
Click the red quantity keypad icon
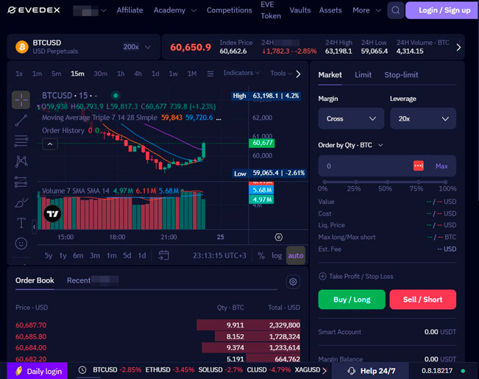click(x=418, y=166)
